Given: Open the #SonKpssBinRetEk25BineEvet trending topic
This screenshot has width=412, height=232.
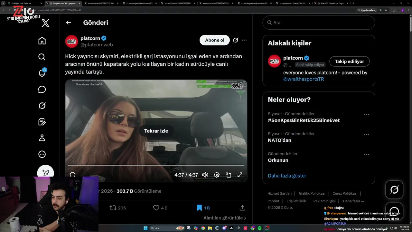Looking at the screenshot, I should pyautogui.click(x=304, y=121).
